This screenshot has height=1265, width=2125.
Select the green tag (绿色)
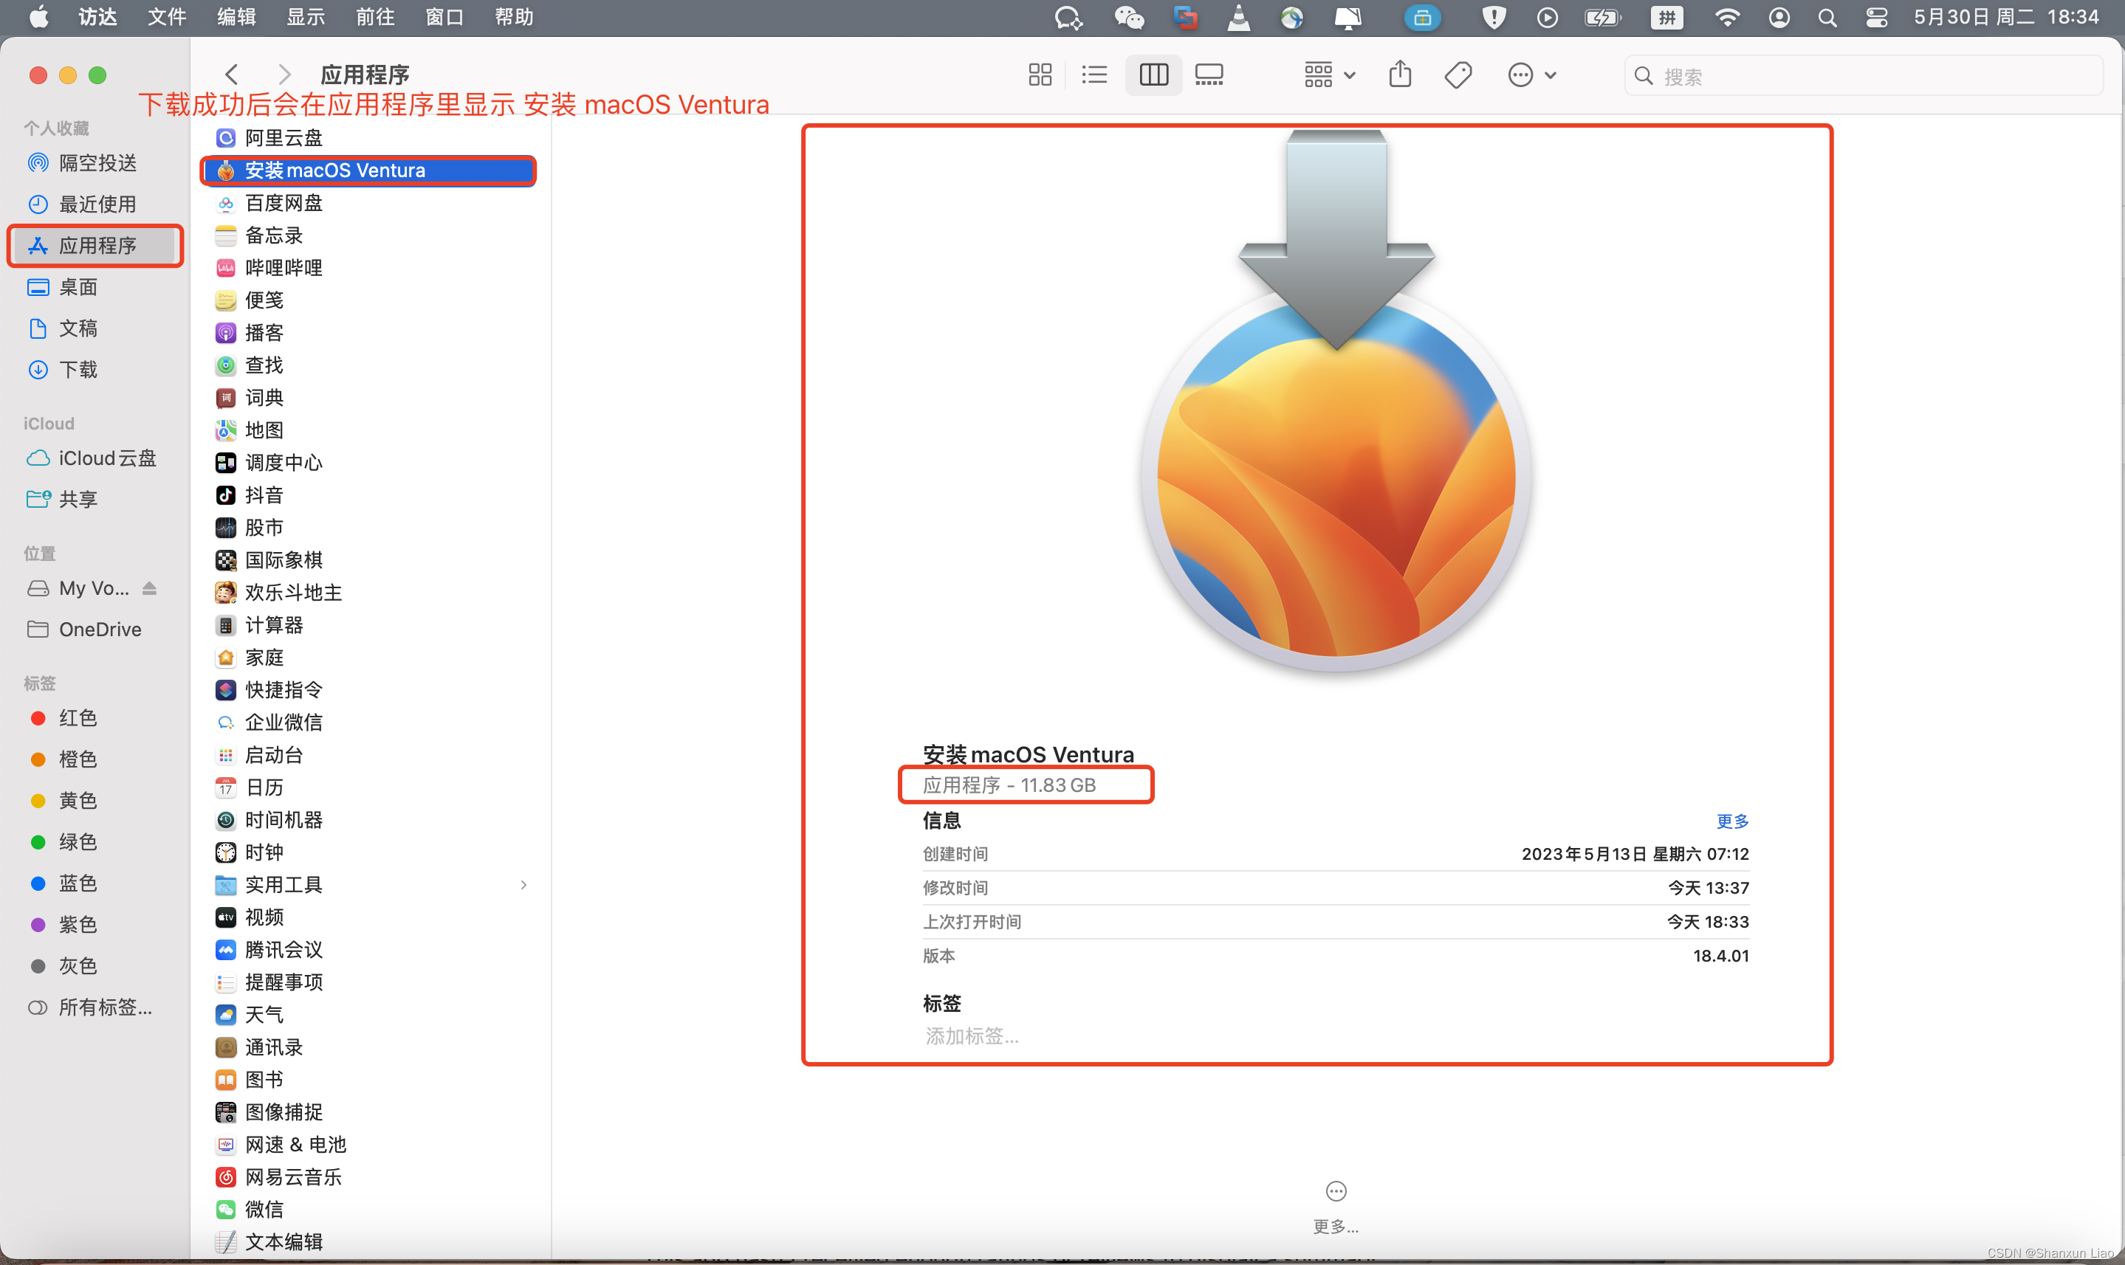coord(94,842)
